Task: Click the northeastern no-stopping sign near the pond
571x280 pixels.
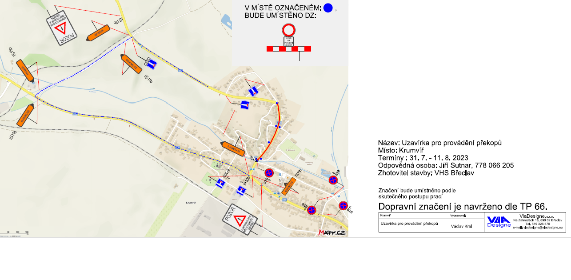Action: 333,180
